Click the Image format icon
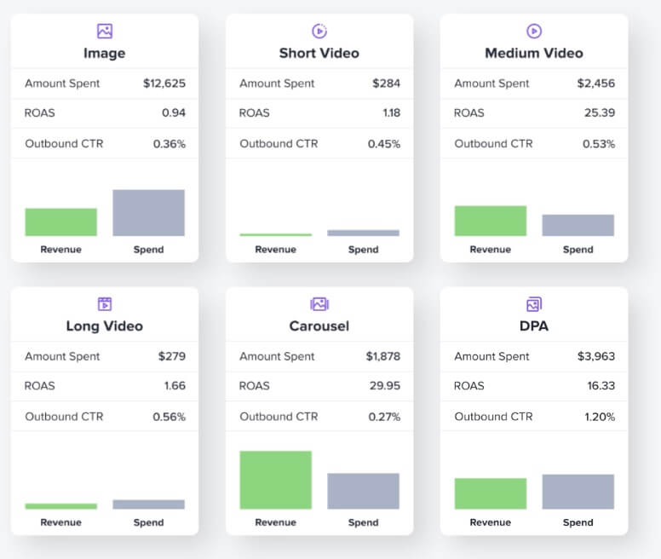661x559 pixels. 105,31
